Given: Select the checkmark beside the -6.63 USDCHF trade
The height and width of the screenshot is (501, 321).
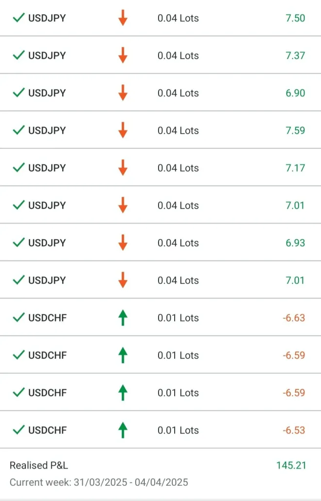Looking at the screenshot, I should [19, 318].
